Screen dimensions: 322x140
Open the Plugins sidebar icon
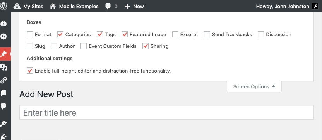[x=3, y=137]
